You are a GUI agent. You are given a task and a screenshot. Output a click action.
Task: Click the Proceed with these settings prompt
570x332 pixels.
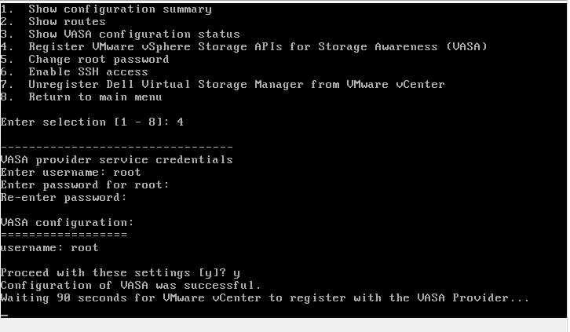(119, 273)
